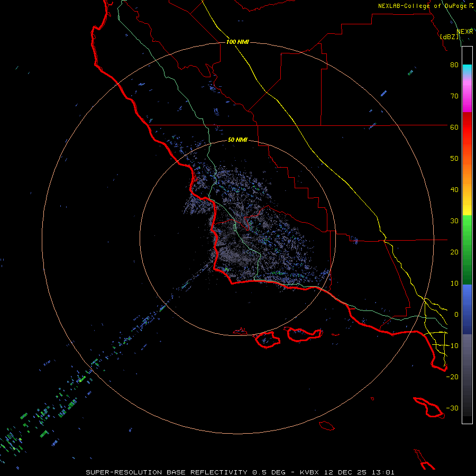Click the yellow band of the reflectivity color bar
Screen dimensions: 476x476
point(467,209)
